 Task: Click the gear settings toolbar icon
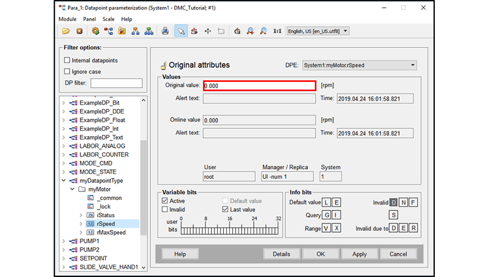pyautogui.click(x=95, y=31)
